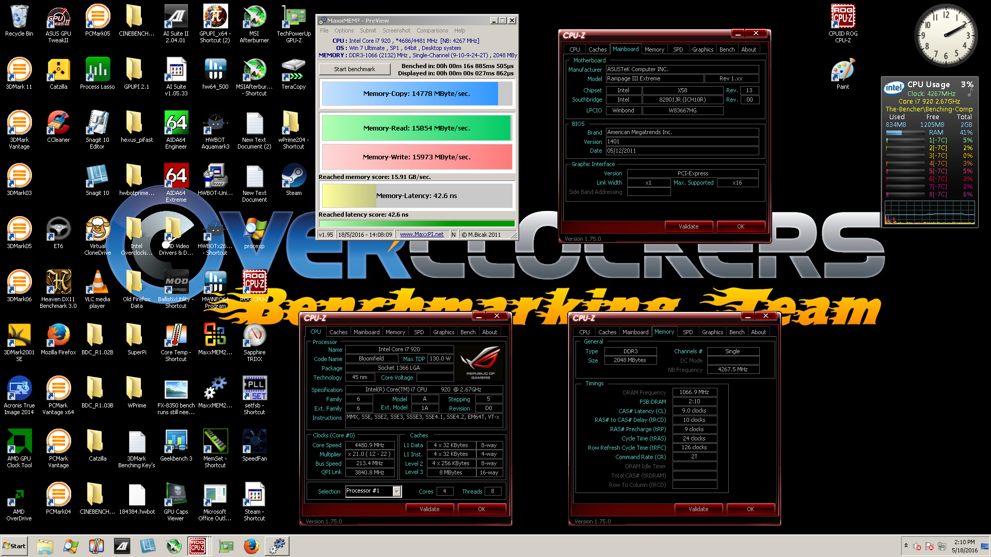Viewport: 991px width, 557px height.
Task: Click the Memory-Latency result bar
Action: [x=417, y=196]
